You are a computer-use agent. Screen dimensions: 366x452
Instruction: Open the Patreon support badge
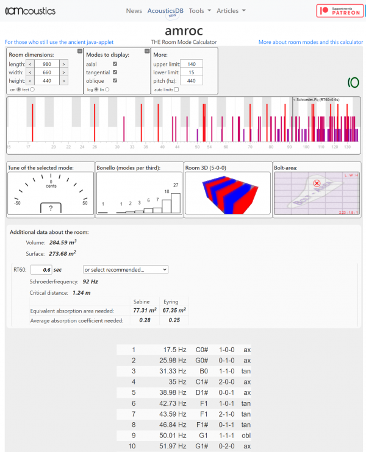coord(339,11)
